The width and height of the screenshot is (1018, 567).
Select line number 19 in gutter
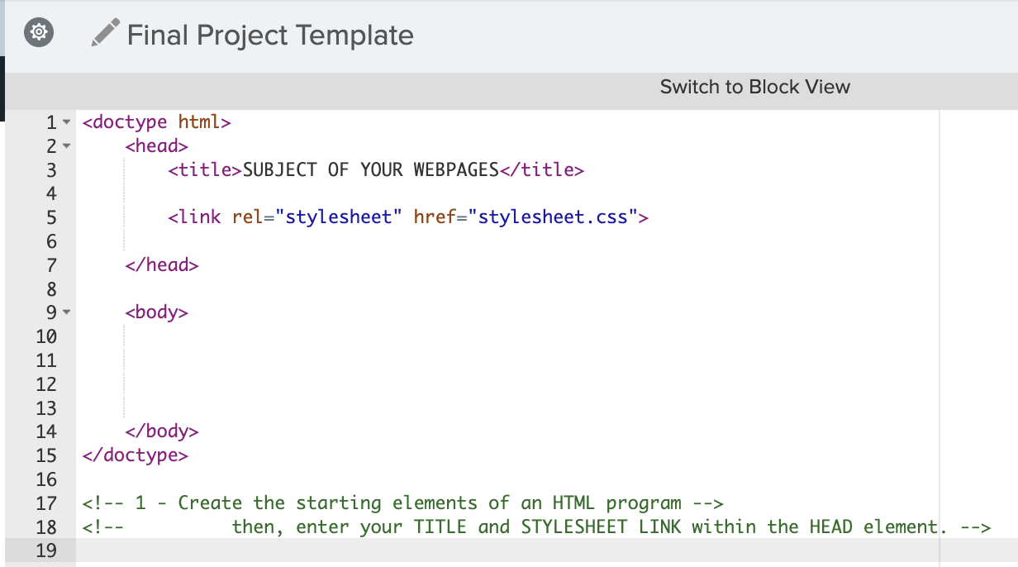(46, 550)
